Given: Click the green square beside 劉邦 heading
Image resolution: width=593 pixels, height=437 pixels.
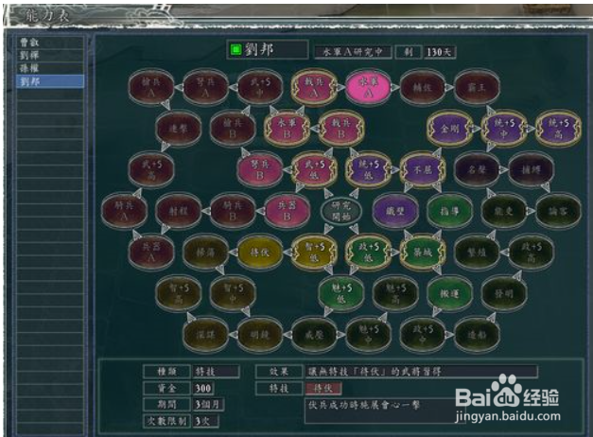Looking at the screenshot, I should [x=236, y=49].
